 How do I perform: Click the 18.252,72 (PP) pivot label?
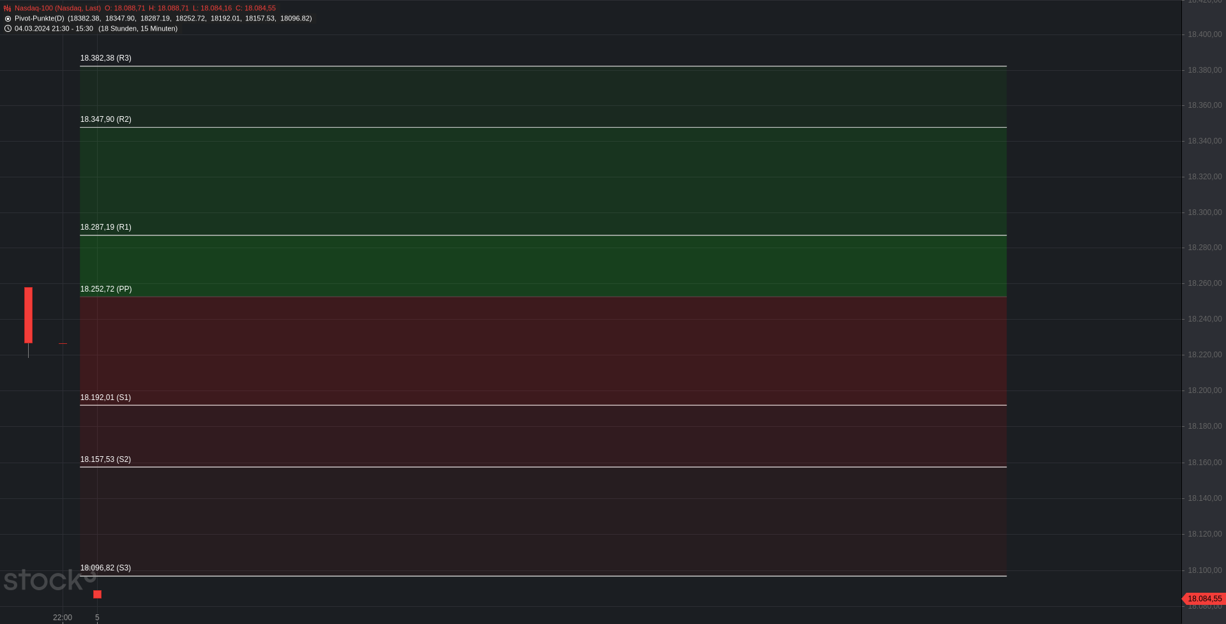pos(106,289)
